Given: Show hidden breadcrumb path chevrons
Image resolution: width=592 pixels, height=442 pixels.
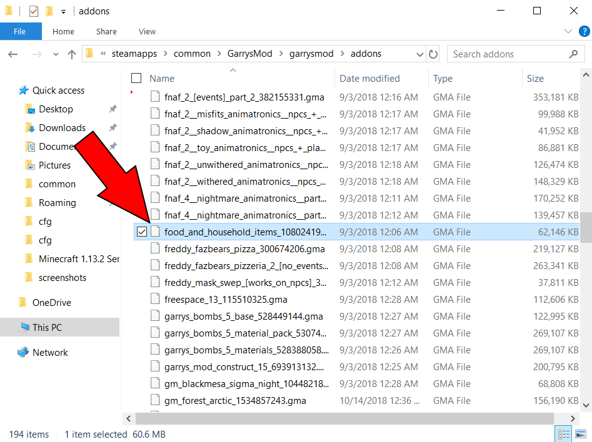Looking at the screenshot, I should pos(103,54).
